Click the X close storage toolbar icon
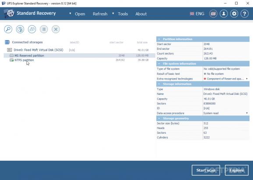Image resolution: width=253 pixels, height=180 pixels. (56, 29)
